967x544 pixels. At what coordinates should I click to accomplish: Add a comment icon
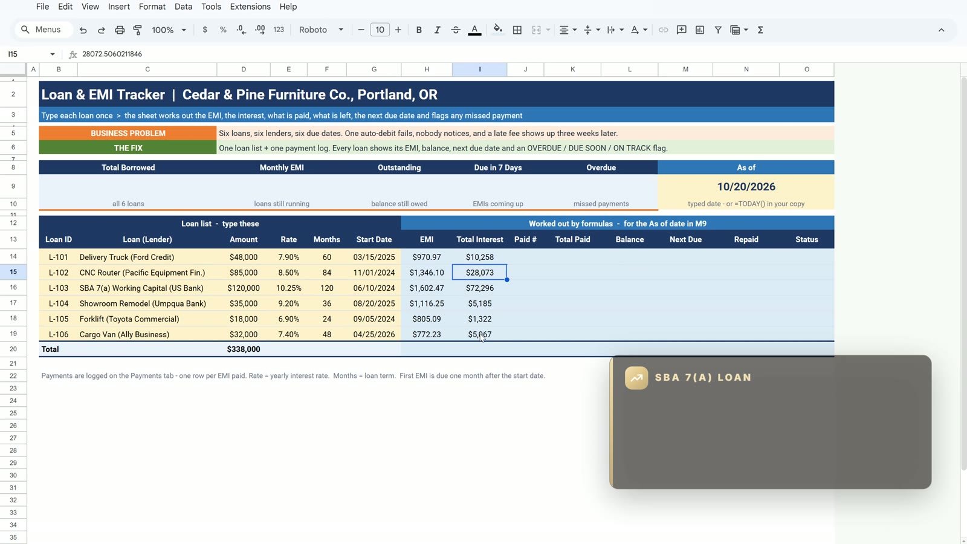pyautogui.click(x=682, y=30)
